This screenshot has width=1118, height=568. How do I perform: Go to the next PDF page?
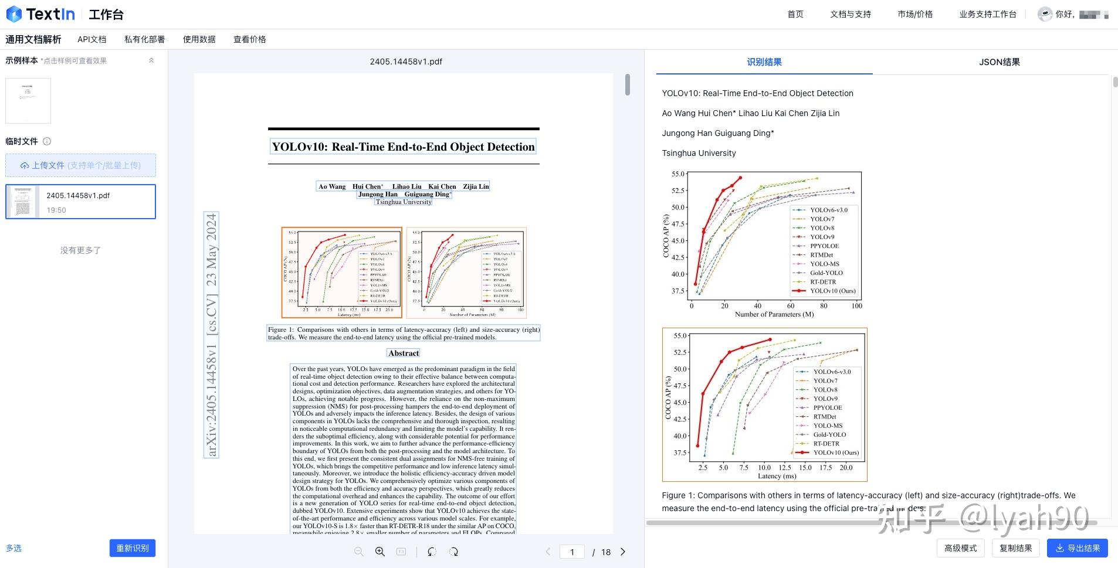click(x=623, y=552)
